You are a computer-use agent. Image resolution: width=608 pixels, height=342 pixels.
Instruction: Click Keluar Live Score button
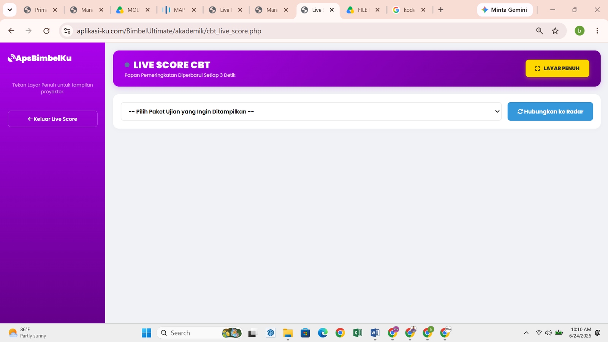point(52,119)
